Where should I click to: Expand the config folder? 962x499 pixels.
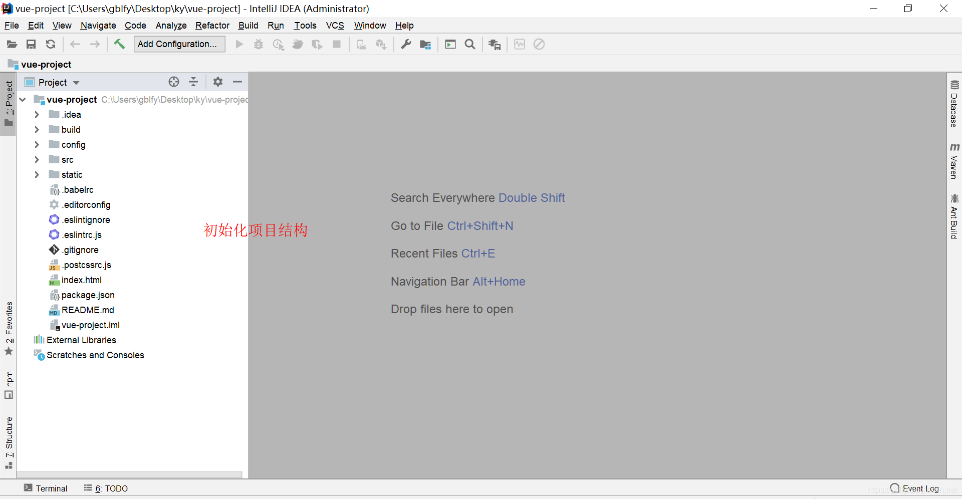coord(37,145)
